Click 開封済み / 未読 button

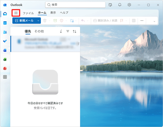pos(105,20)
